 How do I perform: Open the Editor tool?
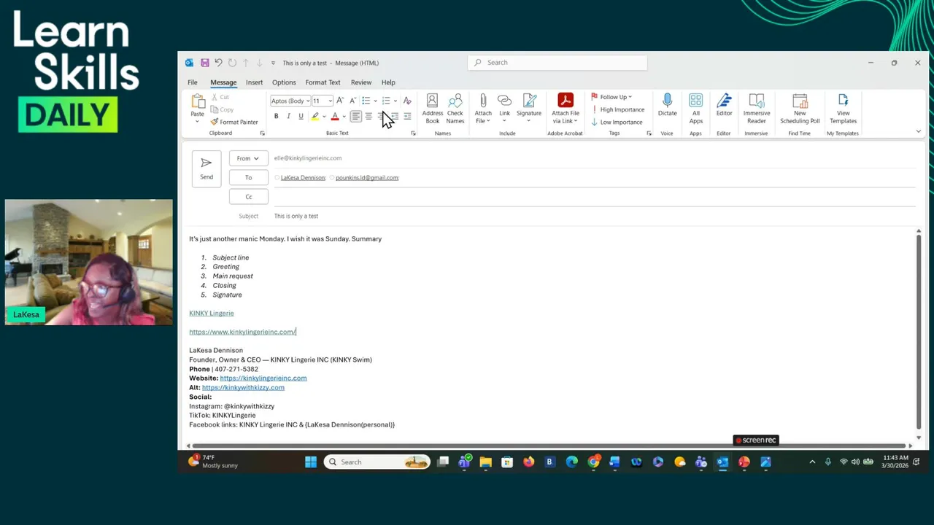[724, 105]
